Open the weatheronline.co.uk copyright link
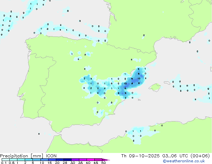The height and width of the screenshot is (164, 212). tap(188, 161)
